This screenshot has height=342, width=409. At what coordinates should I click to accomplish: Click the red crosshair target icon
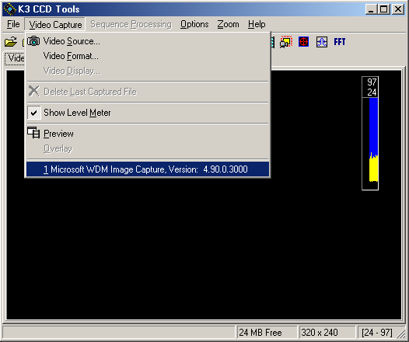coord(303,42)
